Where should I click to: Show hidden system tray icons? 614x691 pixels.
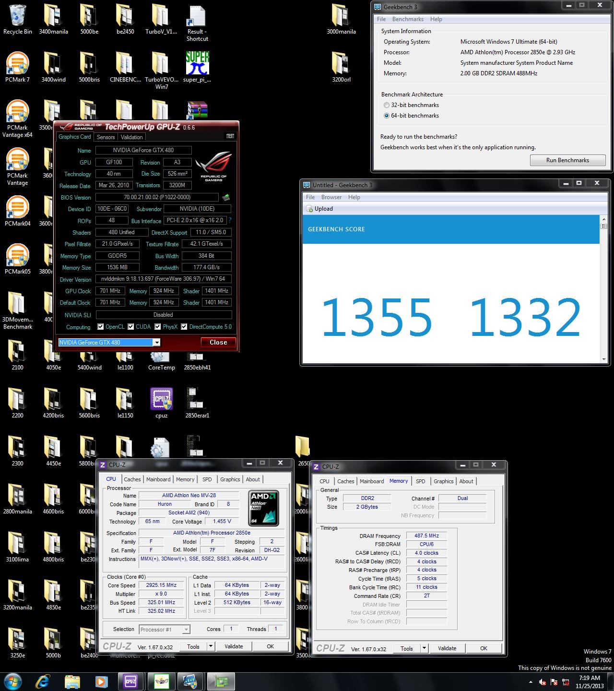pyautogui.click(x=530, y=682)
